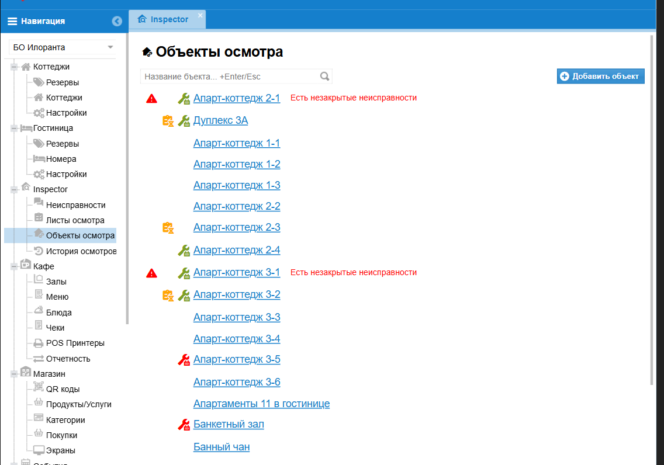Open the Апарт-коттедж 1-2 link

pyautogui.click(x=237, y=164)
